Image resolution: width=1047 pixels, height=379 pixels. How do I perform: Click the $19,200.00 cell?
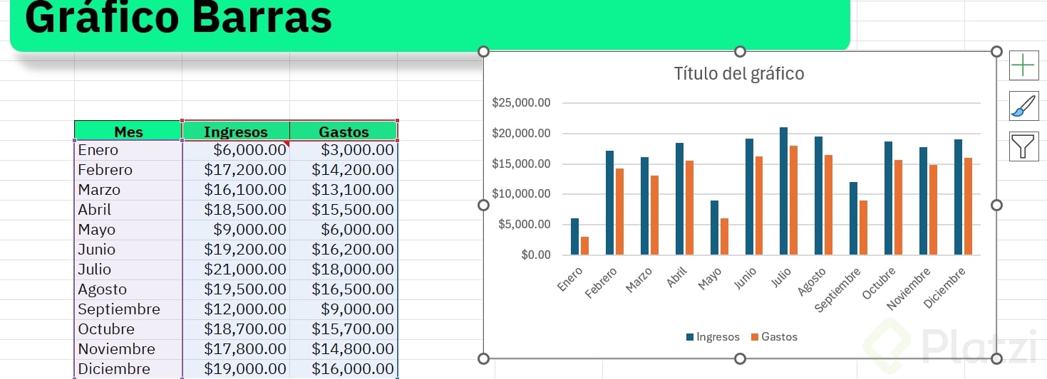pyautogui.click(x=236, y=250)
